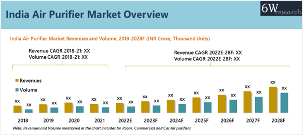The width and height of the screenshot is (303, 135).
Task: Click the XX value above 2021 revenue bar
Action: [x=94, y=99]
